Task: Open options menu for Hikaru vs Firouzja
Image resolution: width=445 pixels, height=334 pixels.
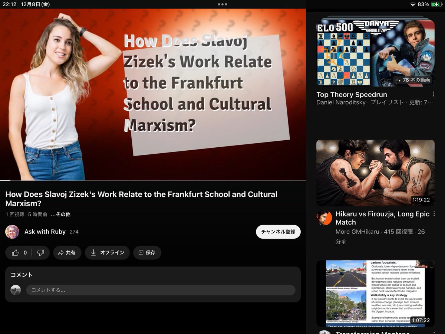Action: [433, 214]
